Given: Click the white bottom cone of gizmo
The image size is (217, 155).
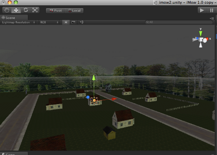Looking at the screenshot, I should click(x=201, y=45).
